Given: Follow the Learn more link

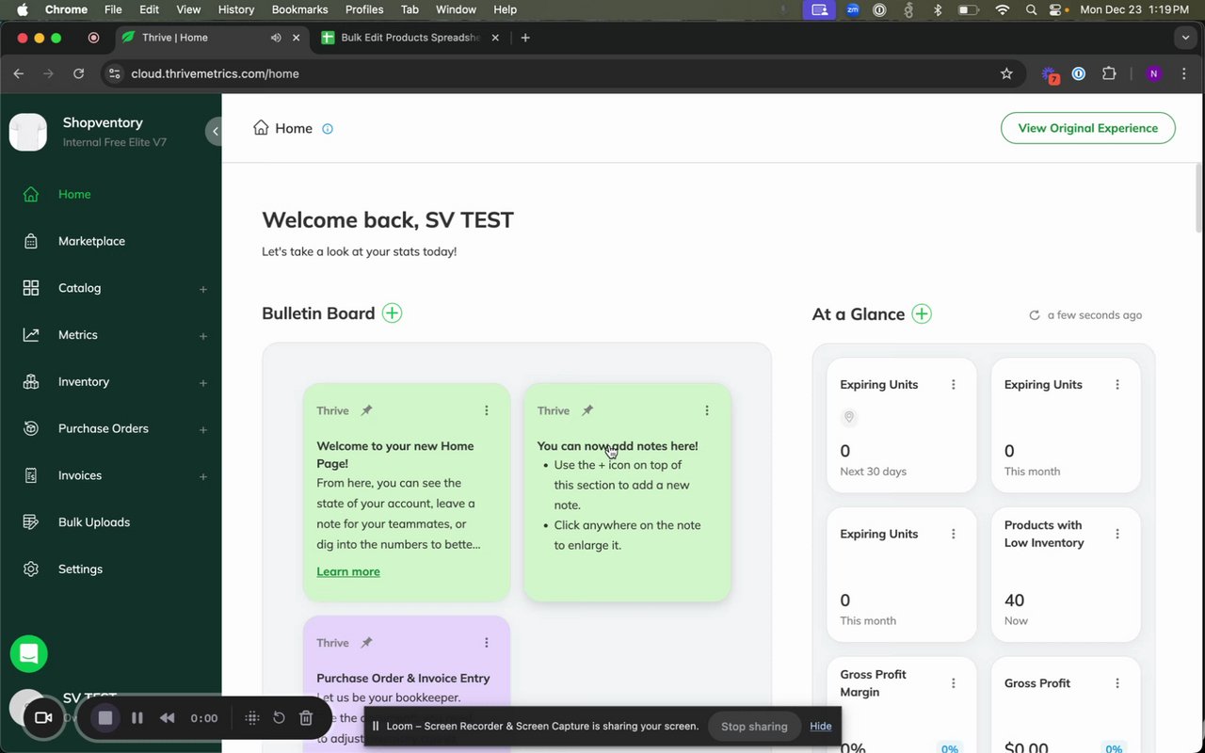Looking at the screenshot, I should [x=348, y=571].
